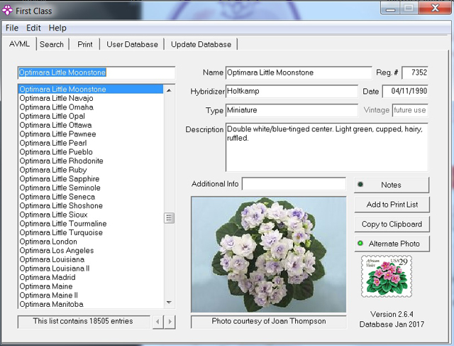Image resolution: width=454 pixels, height=346 pixels.
Task: Open the File menu
Action: click(12, 28)
